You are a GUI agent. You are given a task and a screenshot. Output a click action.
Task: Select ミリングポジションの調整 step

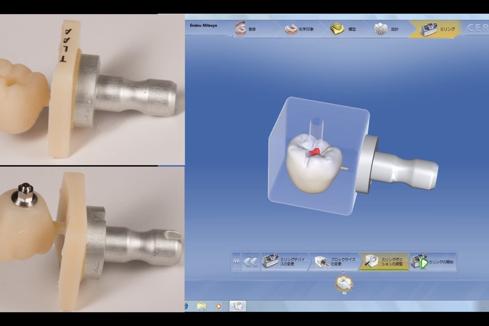(384, 261)
